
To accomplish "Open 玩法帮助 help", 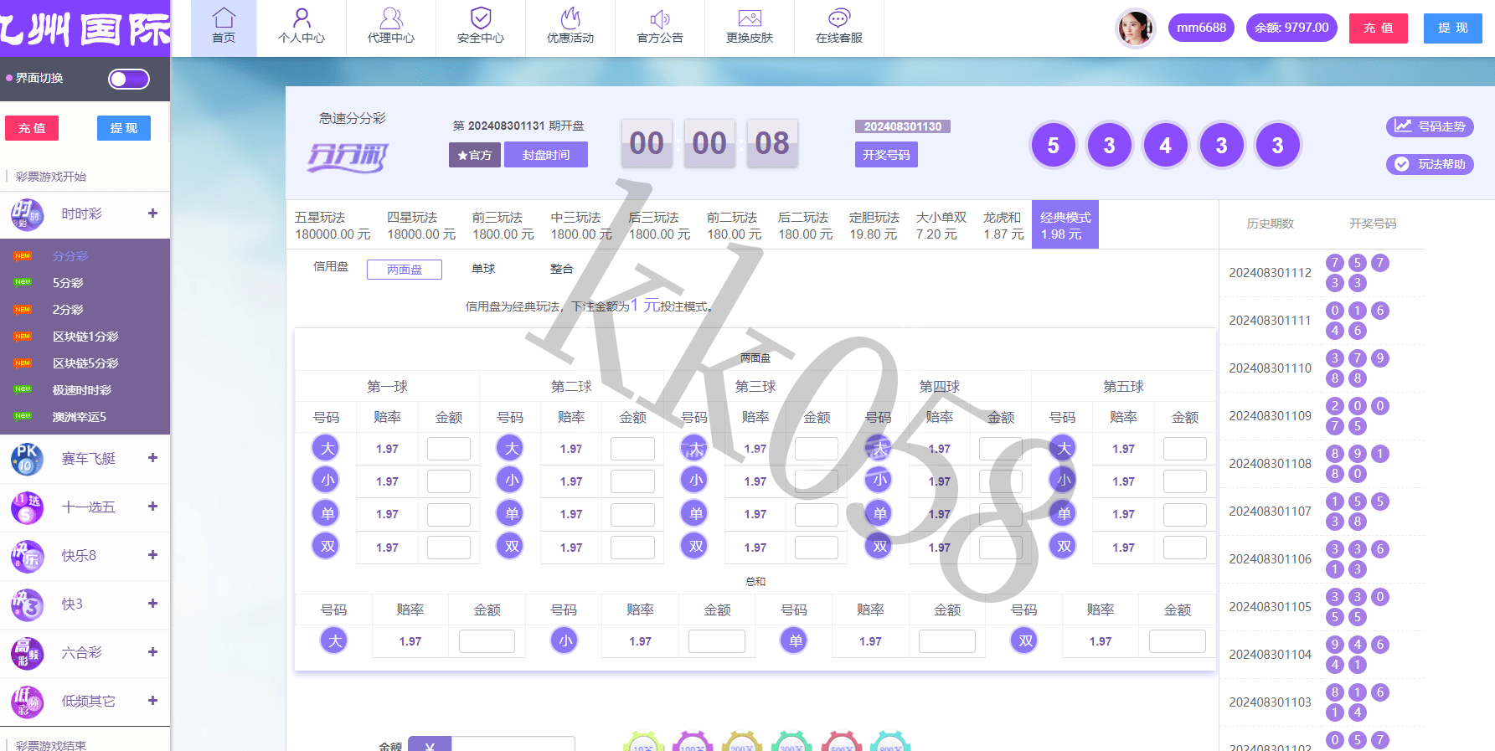I will coord(1430,164).
